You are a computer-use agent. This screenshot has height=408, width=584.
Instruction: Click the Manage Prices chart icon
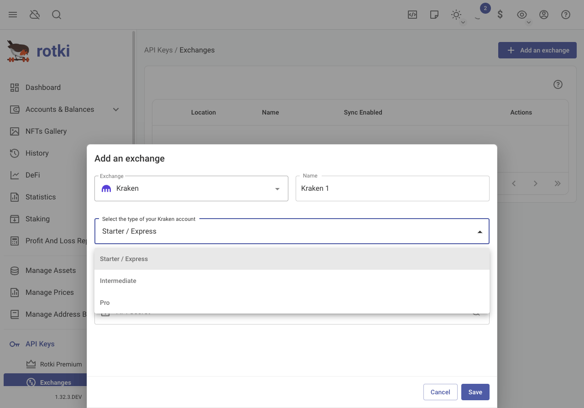point(15,293)
